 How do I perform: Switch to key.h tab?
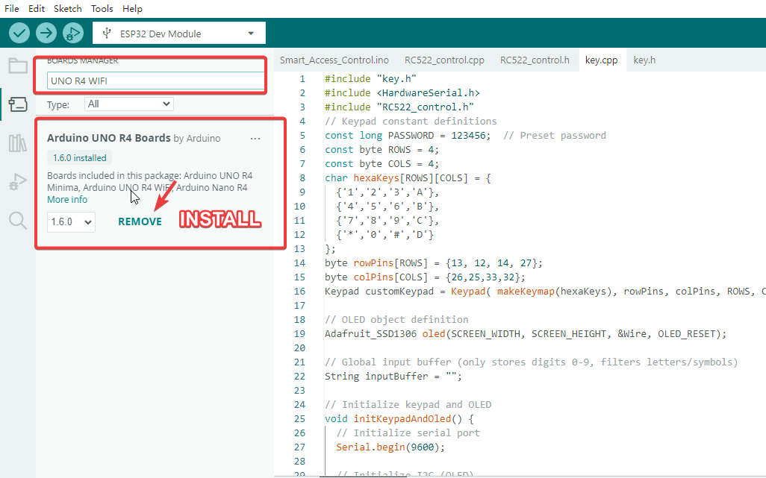pyautogui.click(x=644, y=60)
